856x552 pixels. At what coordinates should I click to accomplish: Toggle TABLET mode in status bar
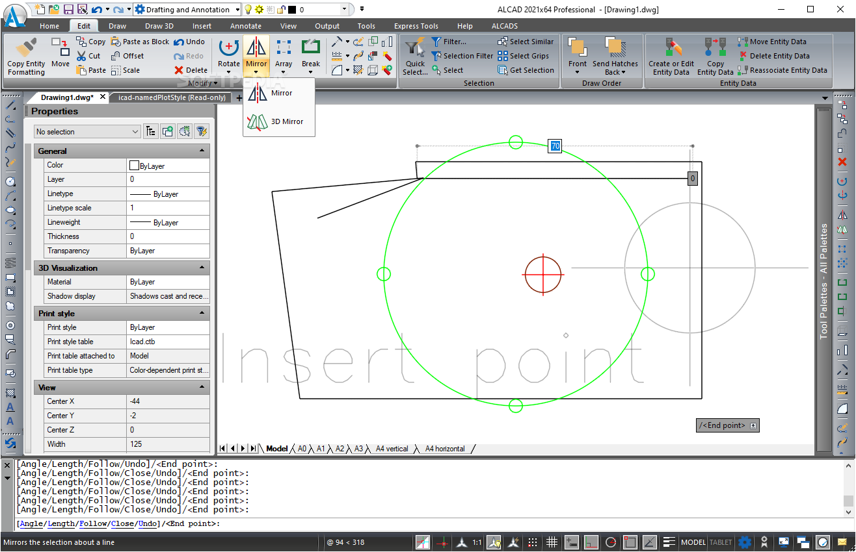tap(721, 542)
